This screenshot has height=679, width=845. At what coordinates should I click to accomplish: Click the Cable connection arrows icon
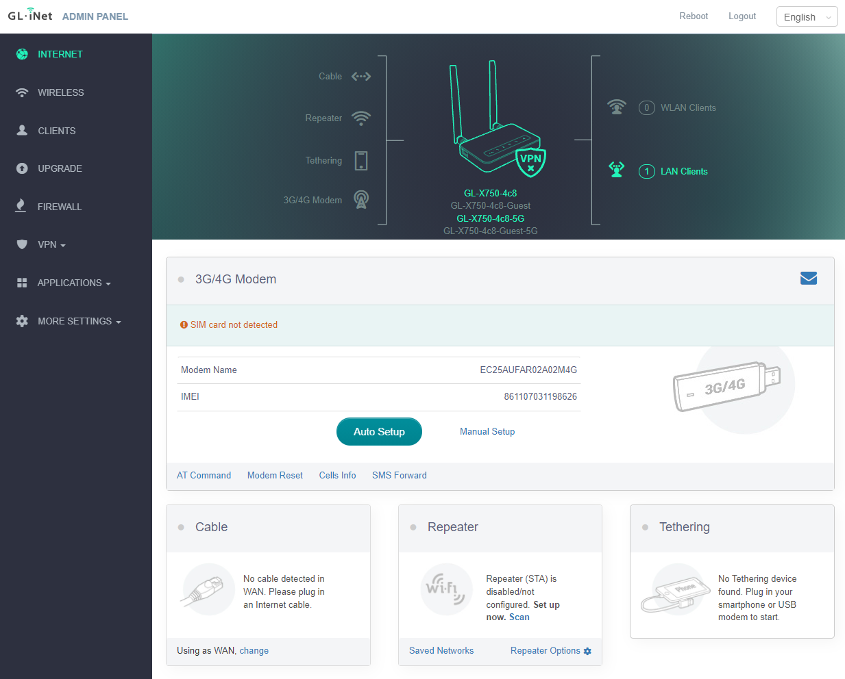(361, 76)
